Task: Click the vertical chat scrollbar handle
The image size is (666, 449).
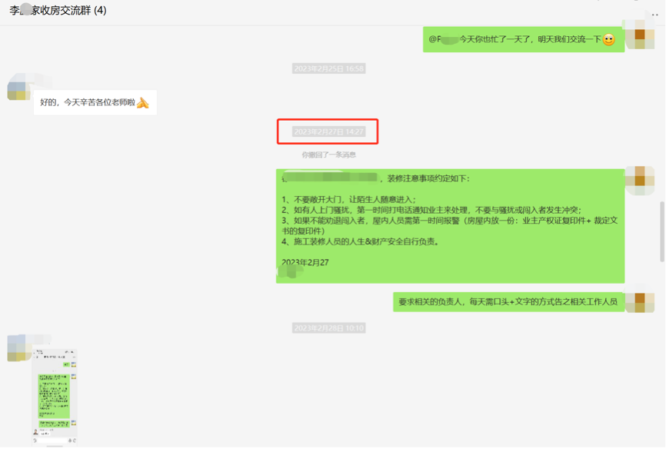Action: point(661,231)
